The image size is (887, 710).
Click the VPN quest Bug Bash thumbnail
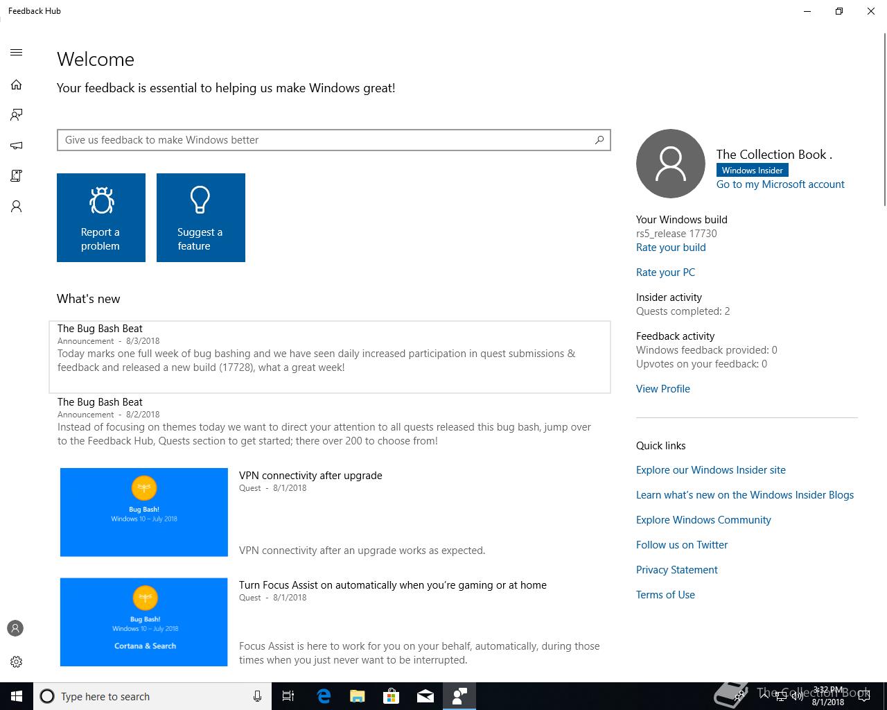point(144,512)
